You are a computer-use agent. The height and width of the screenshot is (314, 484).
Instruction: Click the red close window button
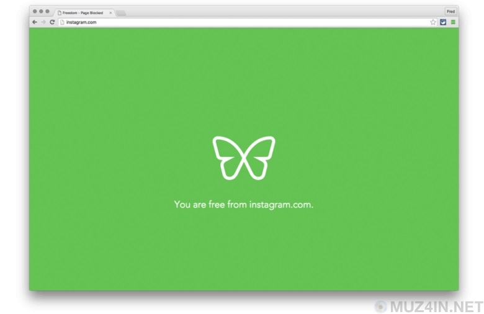click(35, 11)
